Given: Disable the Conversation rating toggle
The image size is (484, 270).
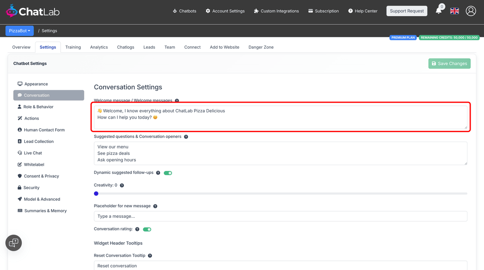Looking at the screenshot, I should pos(147,229).
